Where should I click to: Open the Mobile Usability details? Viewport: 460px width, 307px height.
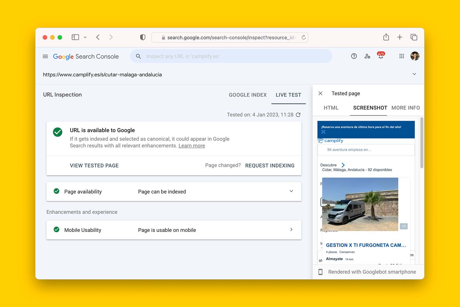click(x=174, y=230)
